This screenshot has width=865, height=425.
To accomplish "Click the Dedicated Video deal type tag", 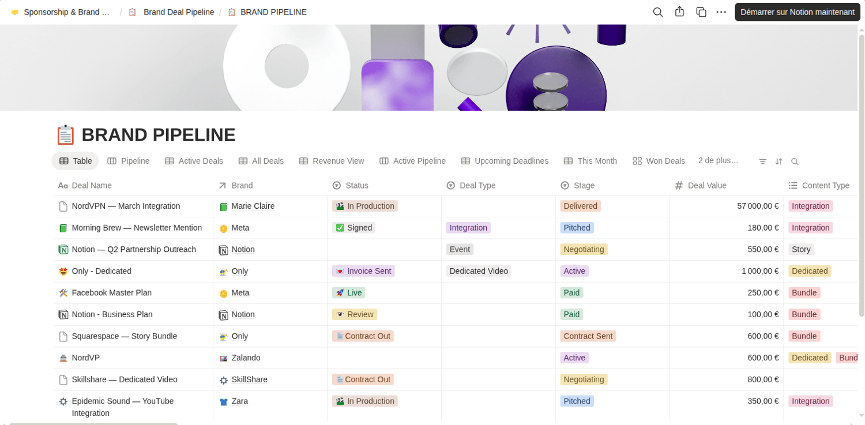I will 479,271.
